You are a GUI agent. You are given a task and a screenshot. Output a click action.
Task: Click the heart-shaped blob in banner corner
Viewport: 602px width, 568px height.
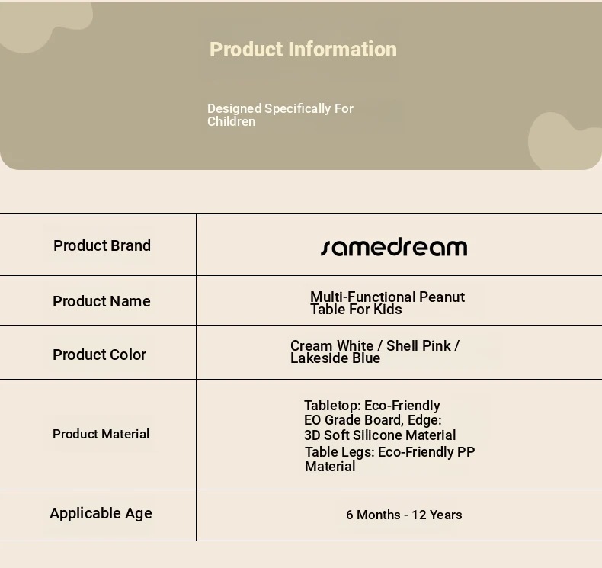(x=565, y=141)
